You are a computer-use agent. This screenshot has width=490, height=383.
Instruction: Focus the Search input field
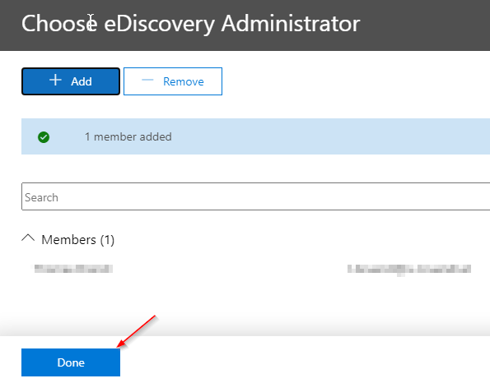click(255, 196)
